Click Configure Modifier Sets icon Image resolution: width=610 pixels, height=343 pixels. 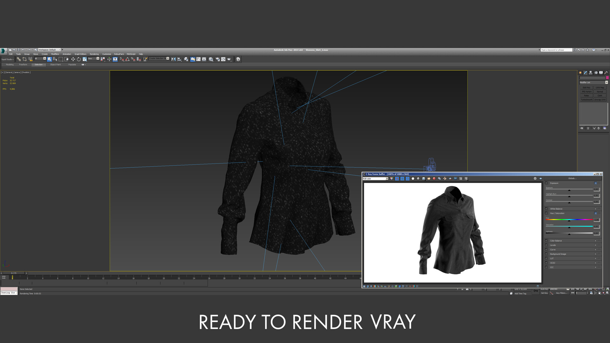tap(605, 128)
